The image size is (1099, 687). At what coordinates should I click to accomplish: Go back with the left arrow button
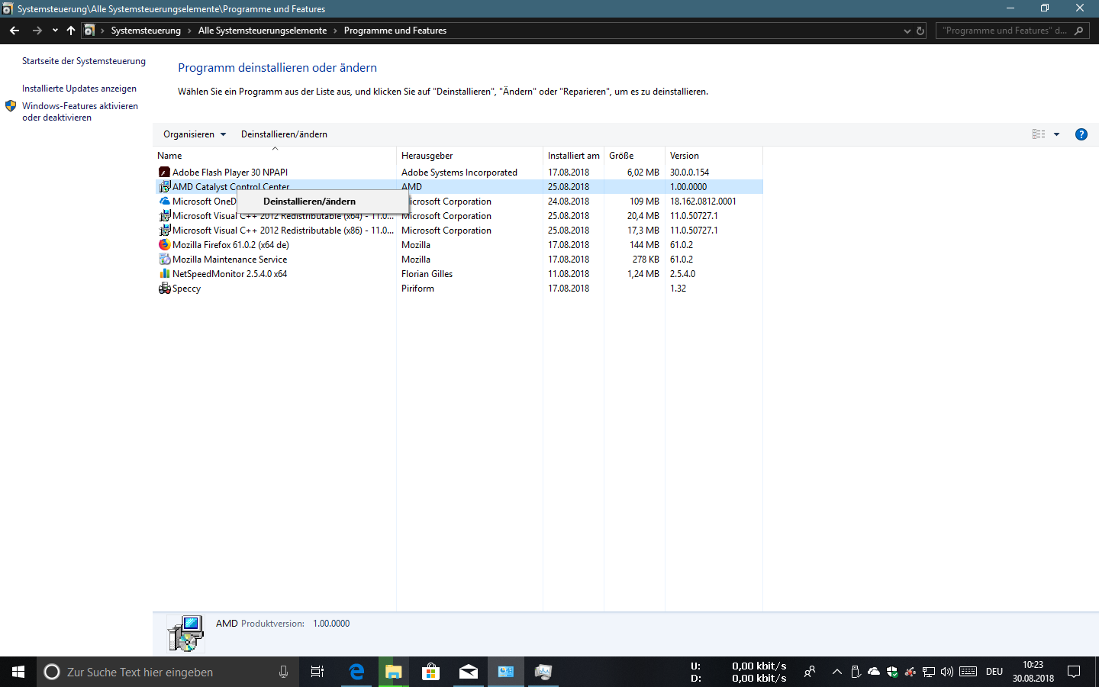pyautogui.click(x=15, y=31)
